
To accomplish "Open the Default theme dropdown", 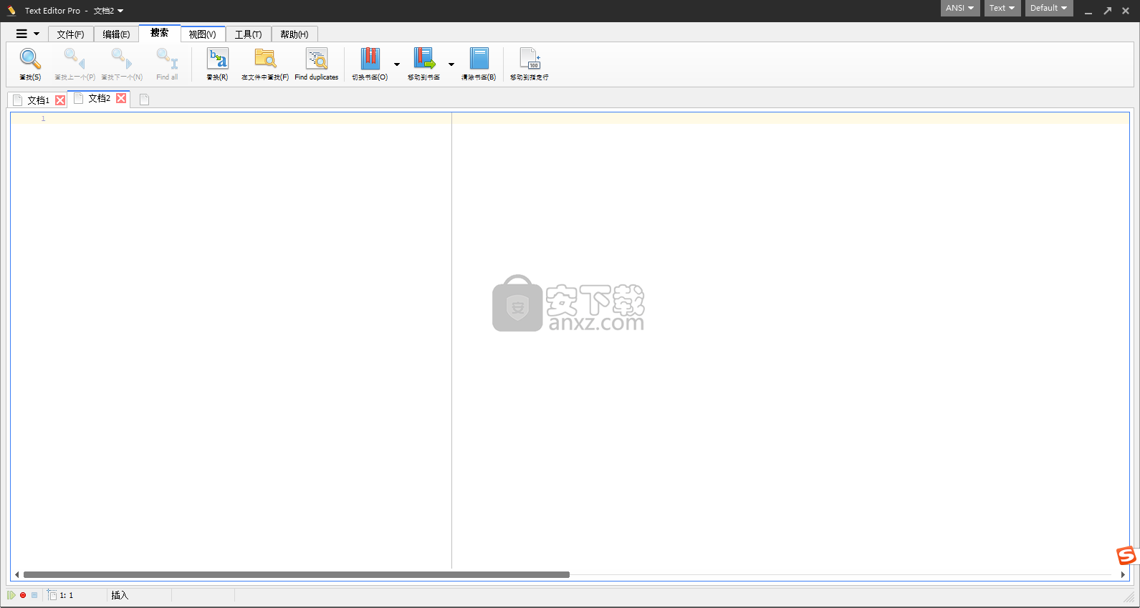I will tap(1049, 8).
